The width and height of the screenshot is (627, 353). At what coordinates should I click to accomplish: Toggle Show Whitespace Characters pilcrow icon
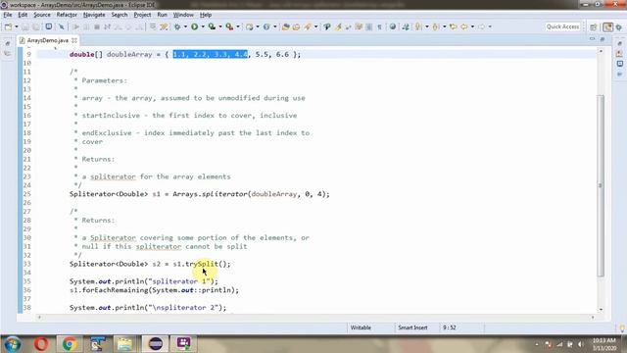tap(379, 26)
